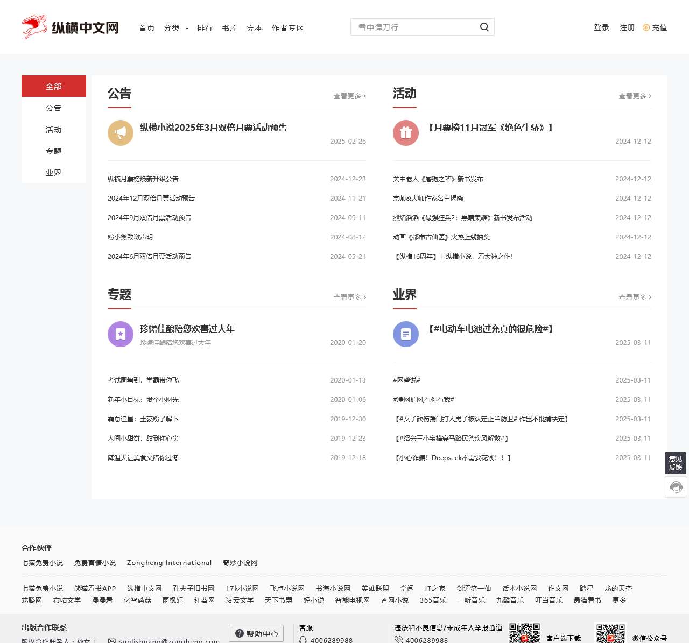
Task: Click the headset icon beside the service phone number
Action: pos(303,640)
